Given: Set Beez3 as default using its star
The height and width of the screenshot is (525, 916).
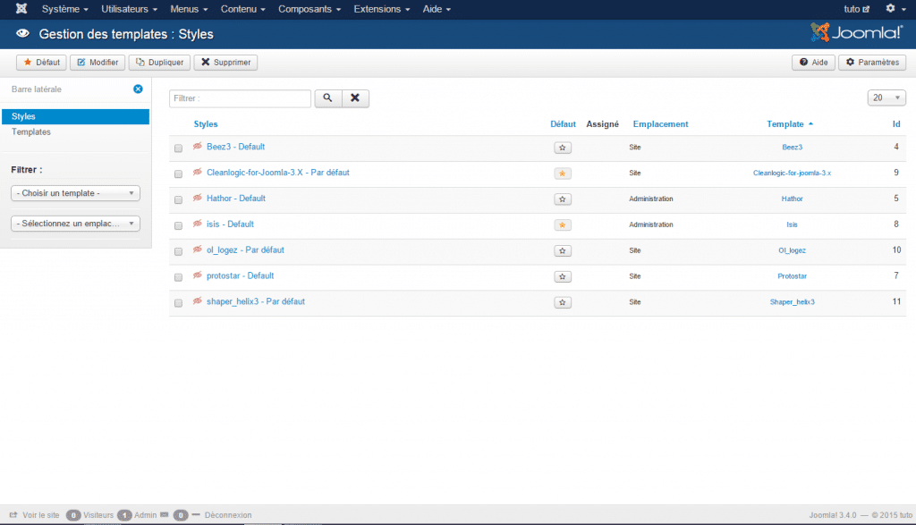Looking at the screenshot, I should [x=563, y=148].
